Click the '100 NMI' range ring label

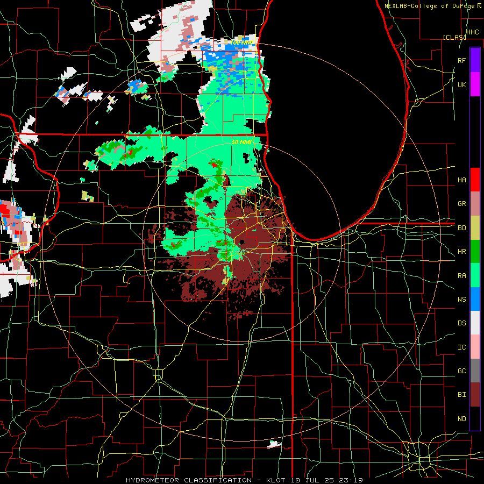[x=241, y=42]
